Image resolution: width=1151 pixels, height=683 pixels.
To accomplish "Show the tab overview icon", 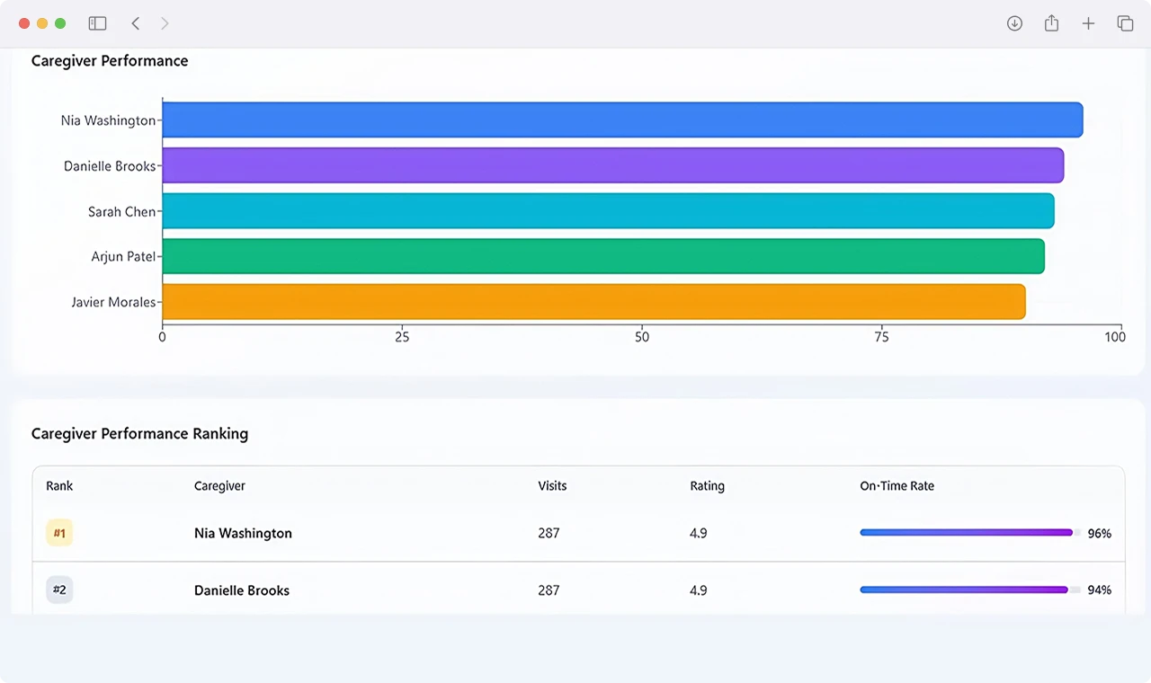I will point(1125,23).
